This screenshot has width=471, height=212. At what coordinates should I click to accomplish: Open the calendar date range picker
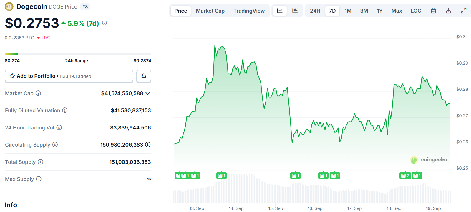(x=433, y=11)
